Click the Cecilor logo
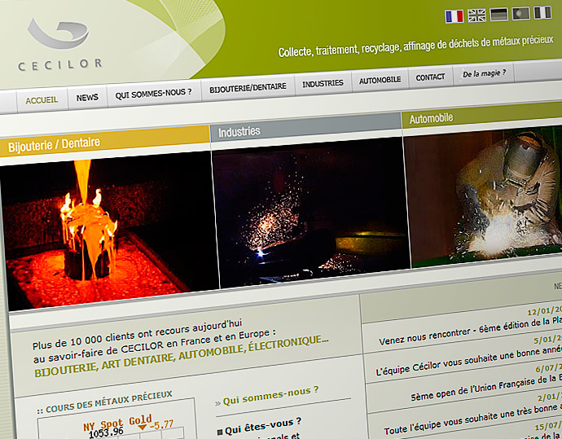Image resolution: width=562 pixels, height=439 pixels. 59,45
